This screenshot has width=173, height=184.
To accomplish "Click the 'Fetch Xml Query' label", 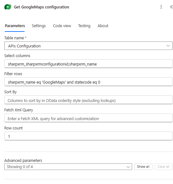I will point(18,110).
